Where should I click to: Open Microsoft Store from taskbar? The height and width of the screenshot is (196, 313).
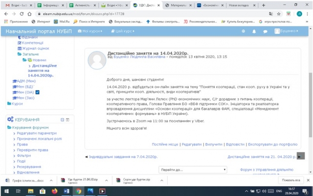coord(43,191)
